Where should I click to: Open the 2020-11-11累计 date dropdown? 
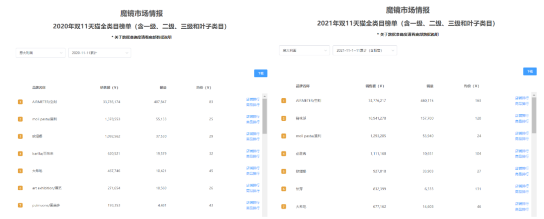click(100, 53)
